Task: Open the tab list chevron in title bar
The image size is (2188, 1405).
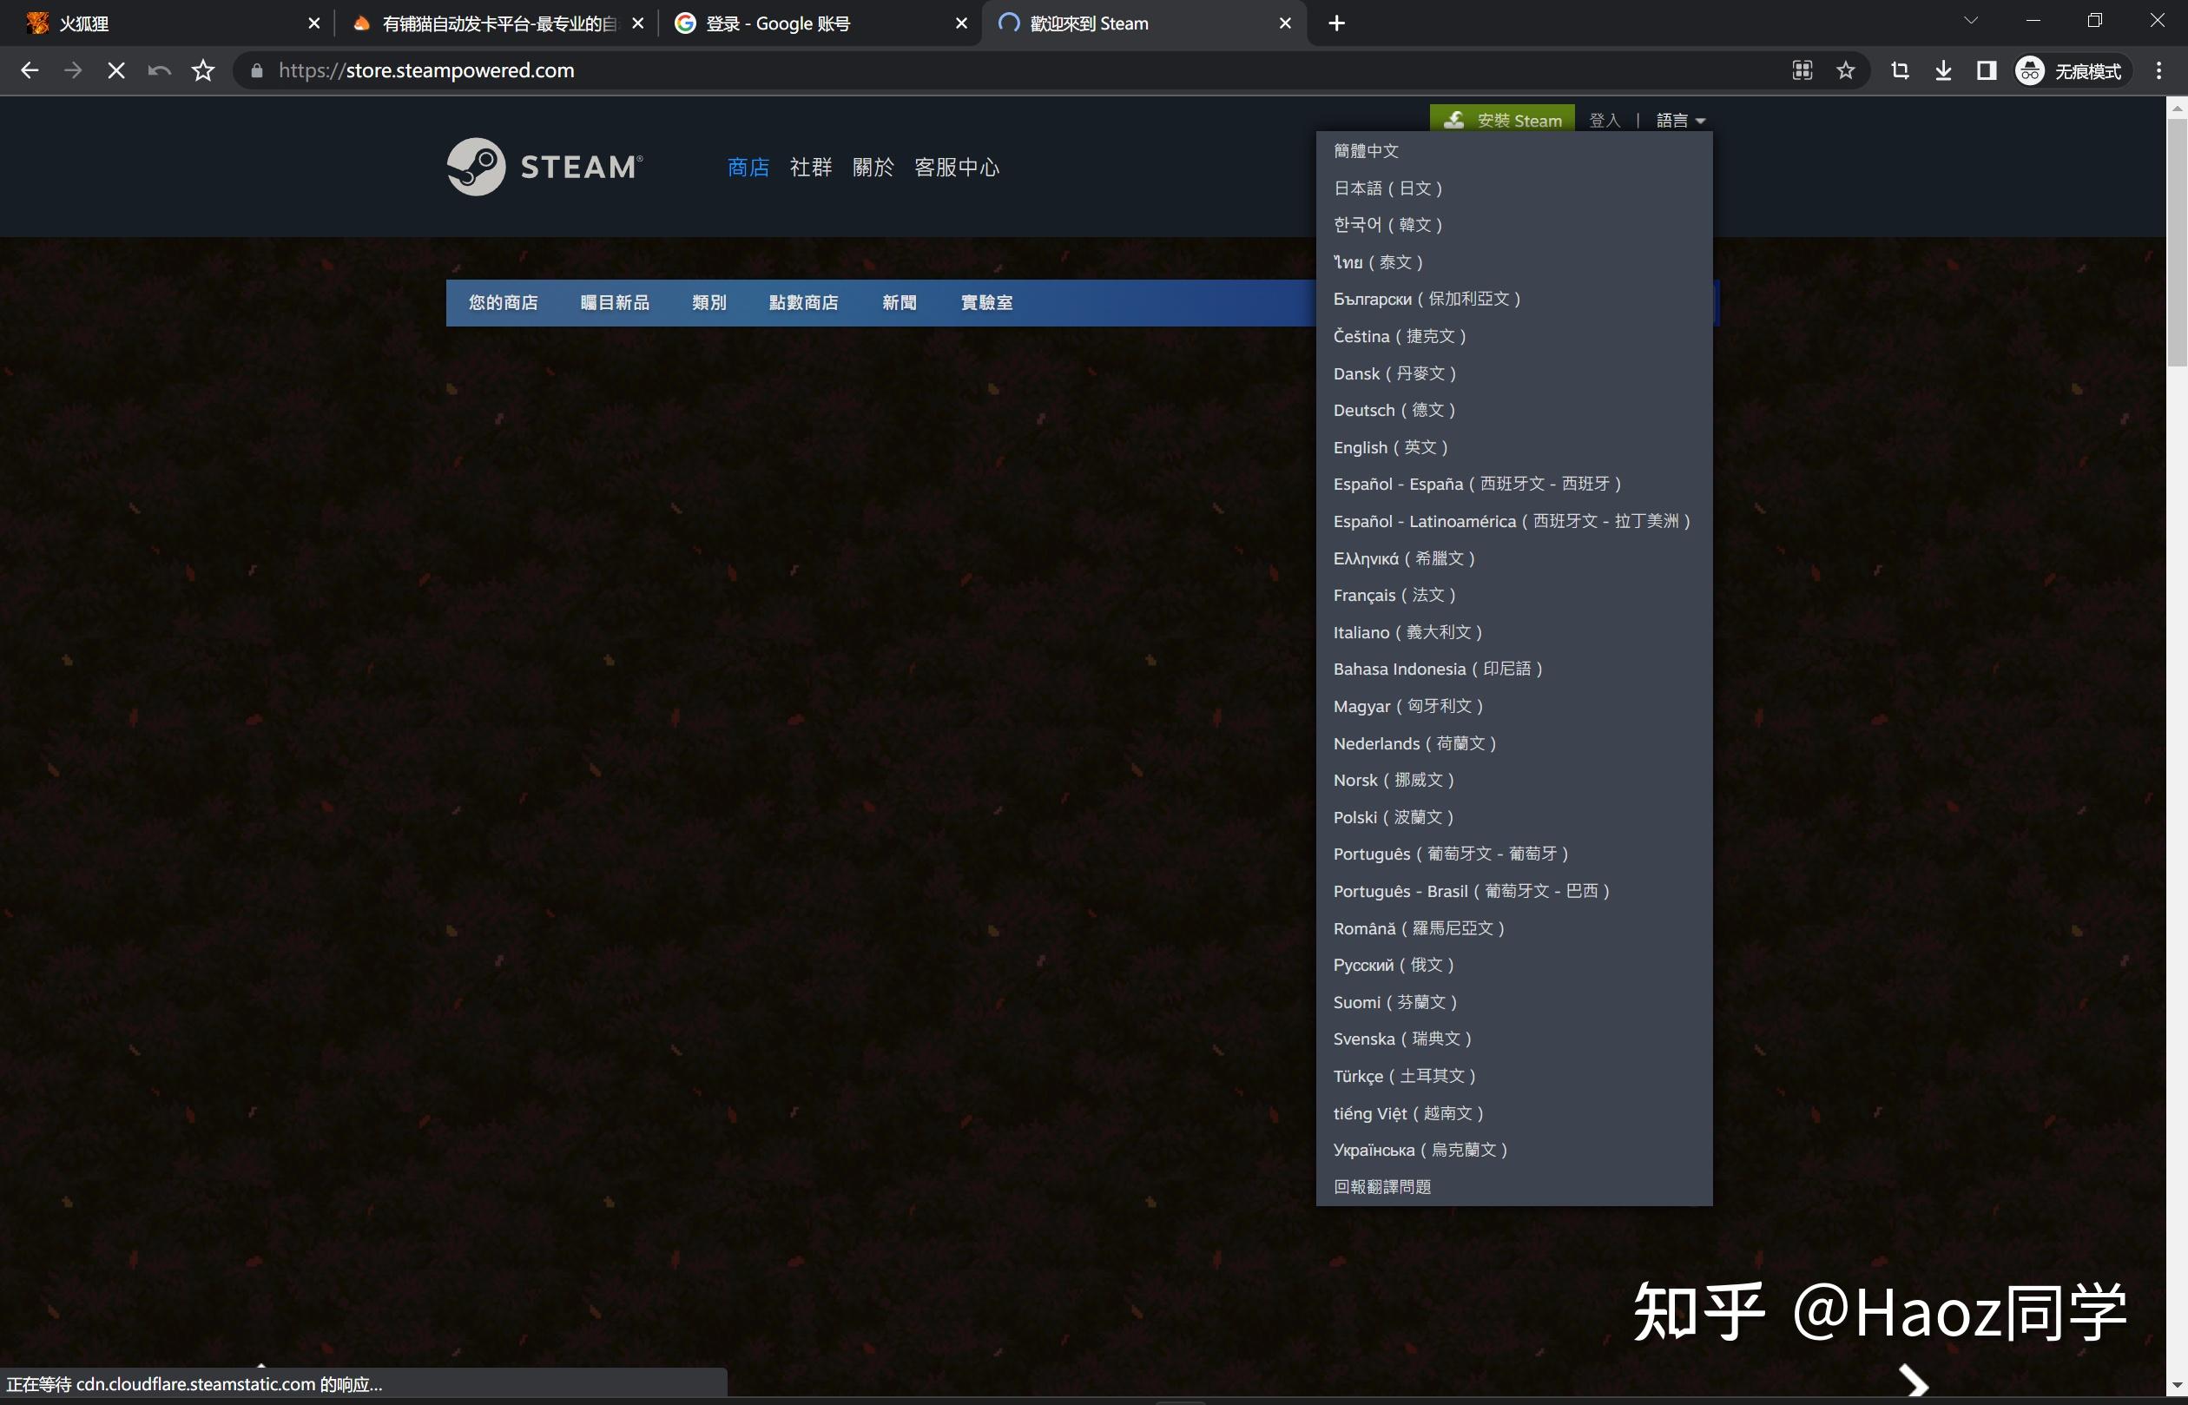Action: pos(1970,20)
